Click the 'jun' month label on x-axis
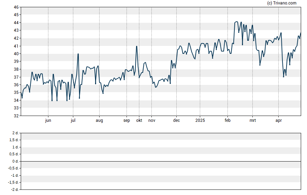Image resolution: width=307 pixels, height=195 pixels. [48, 120]
